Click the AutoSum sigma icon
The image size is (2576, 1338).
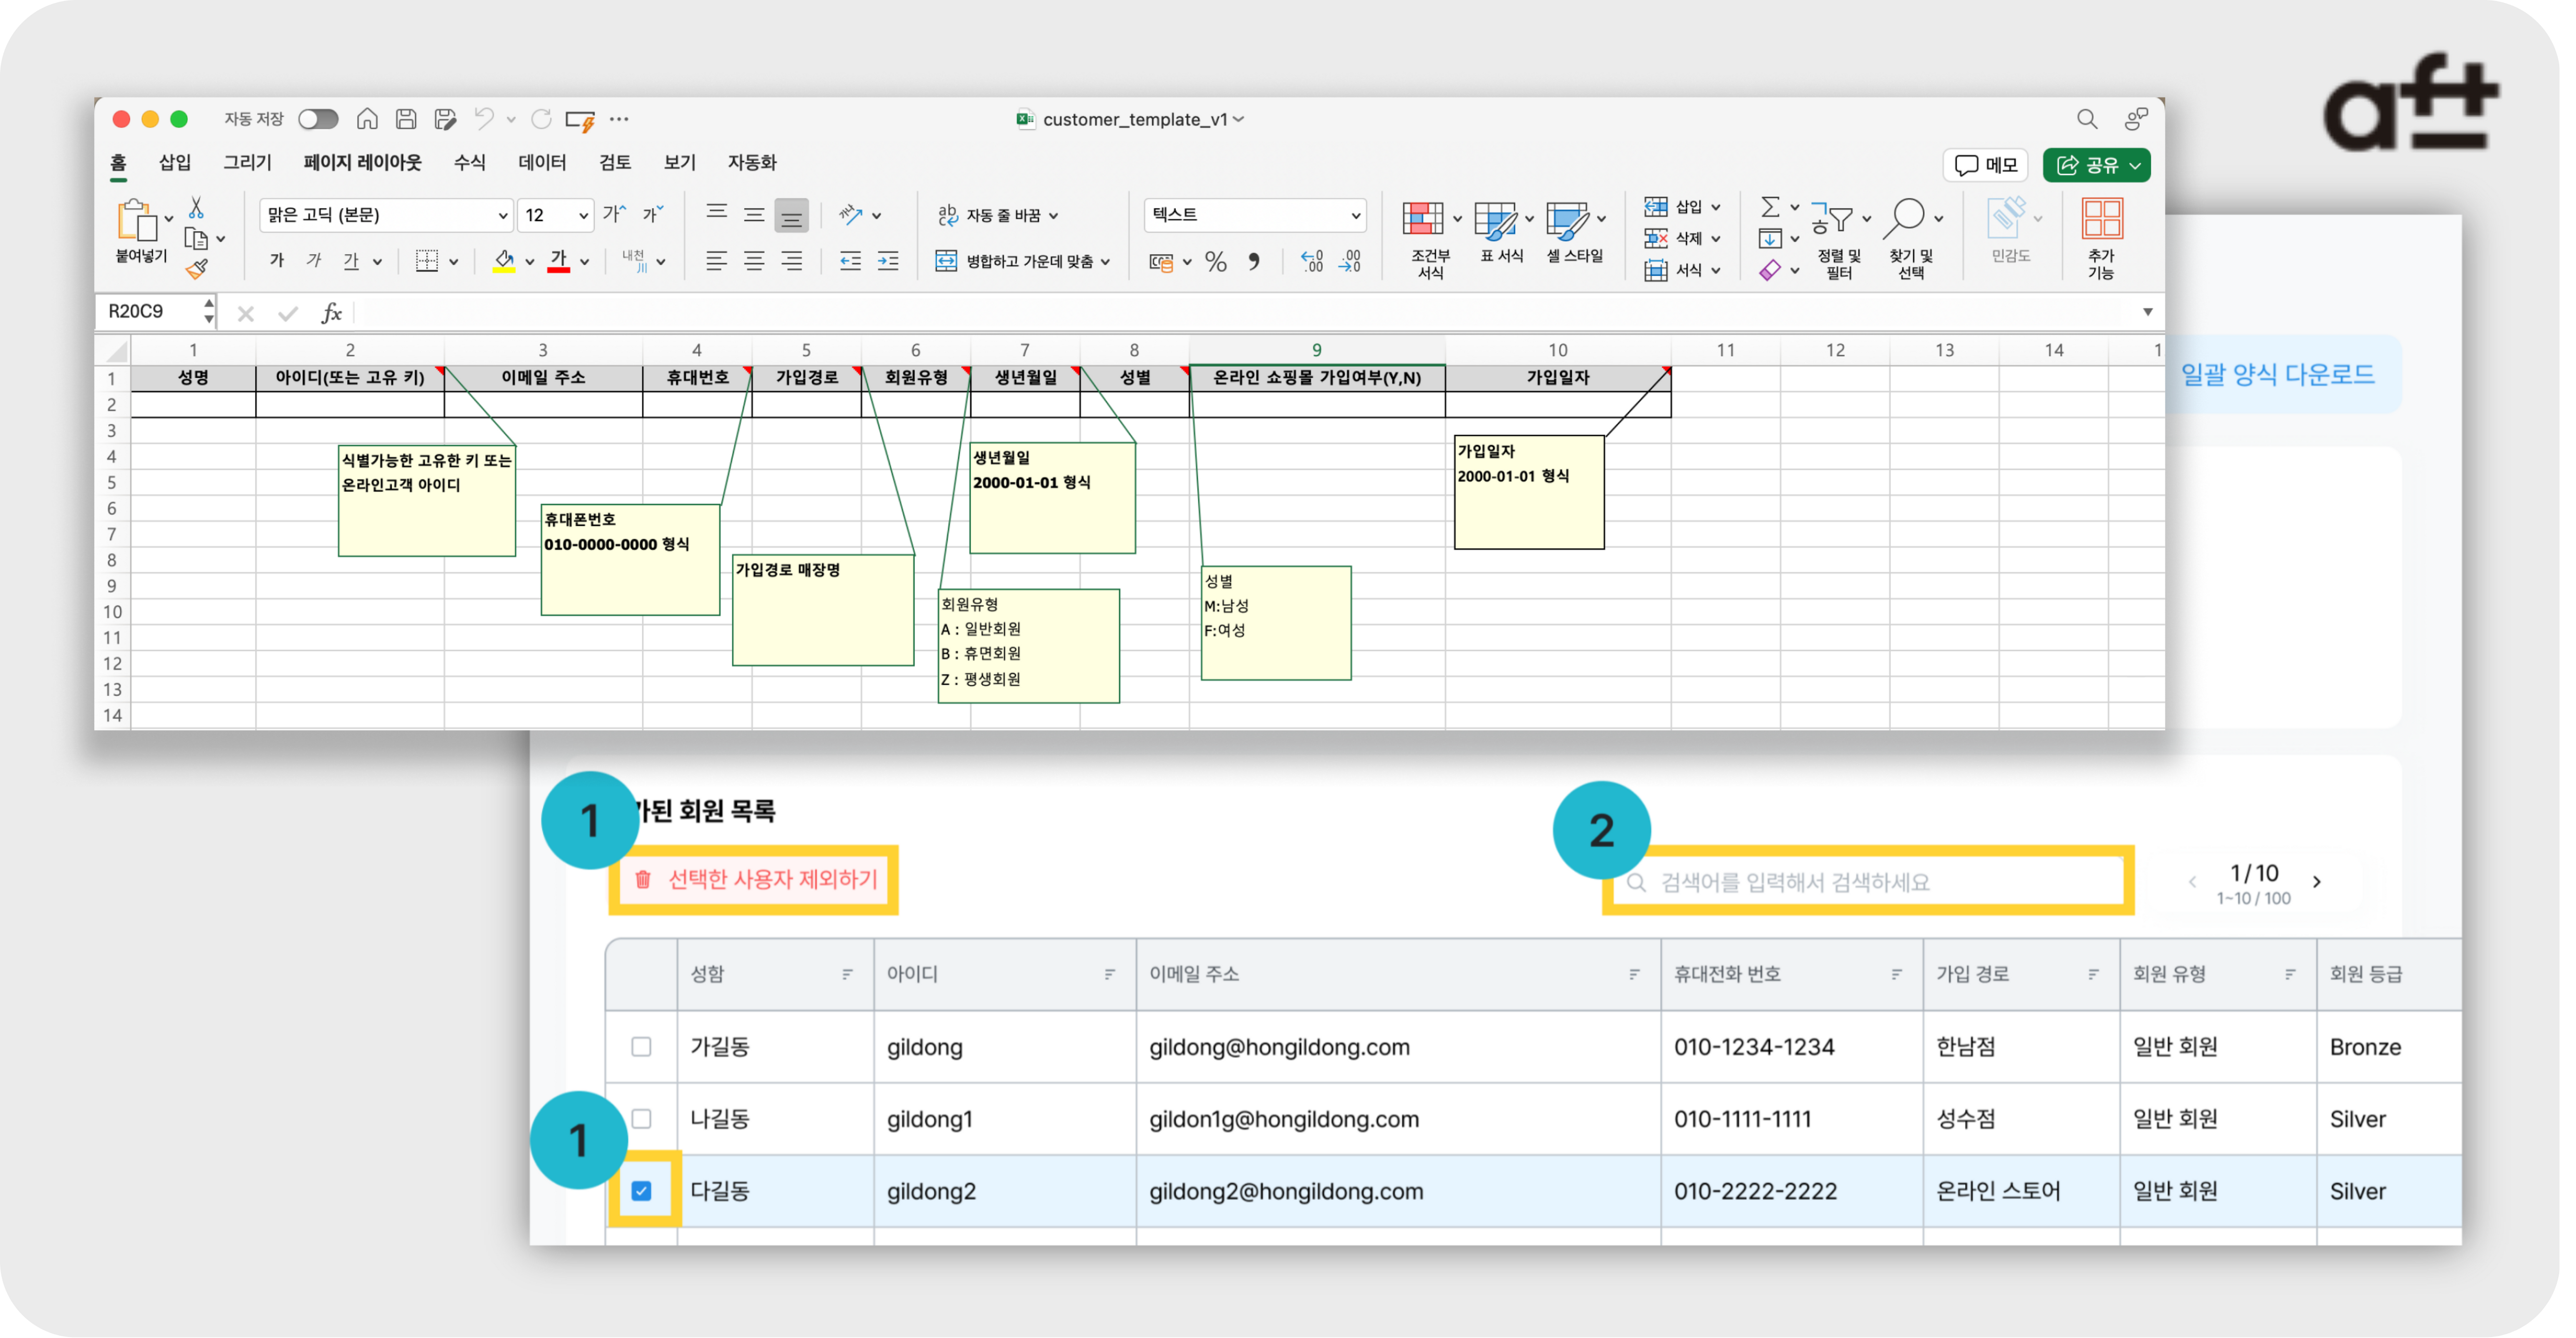point(1769,207)
